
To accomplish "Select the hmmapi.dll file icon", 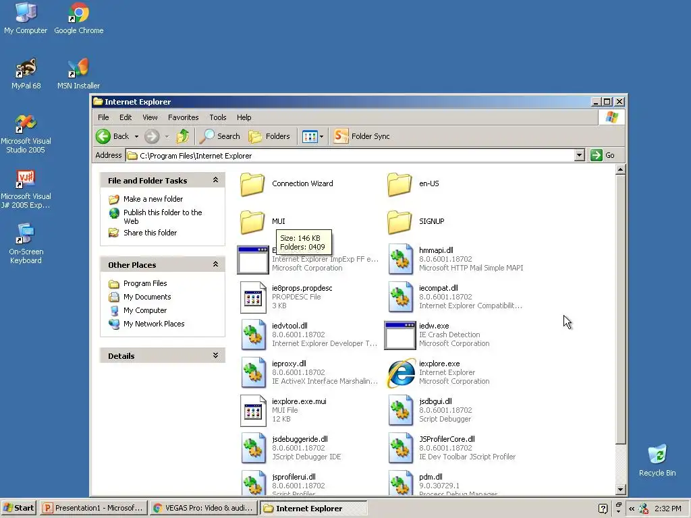I will 400,260.
